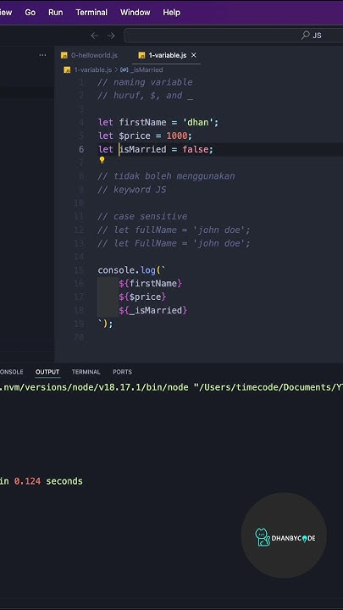Click _isMarried symbol in breadcrumb

(147, 69)
